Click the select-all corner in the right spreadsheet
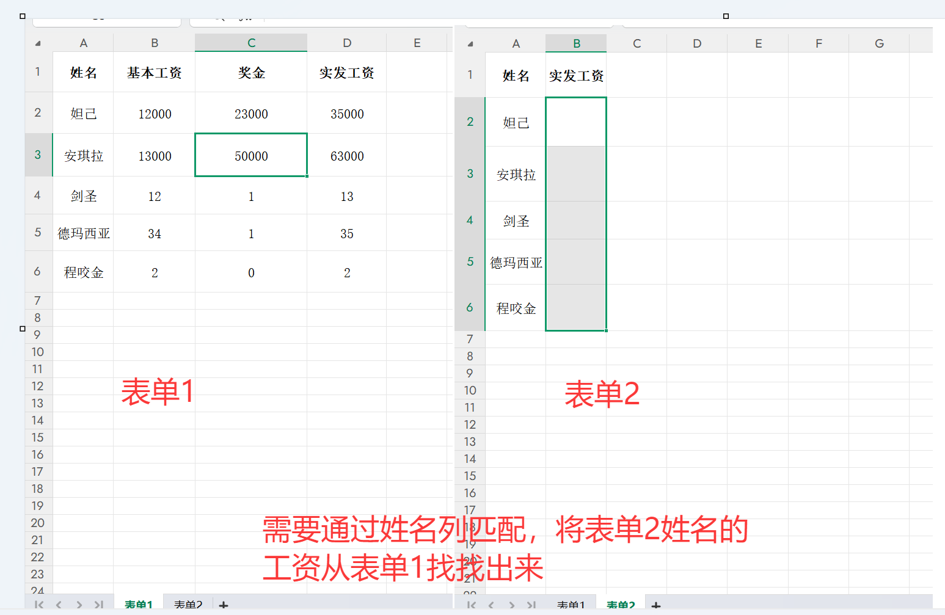 (x=470, y=44)
